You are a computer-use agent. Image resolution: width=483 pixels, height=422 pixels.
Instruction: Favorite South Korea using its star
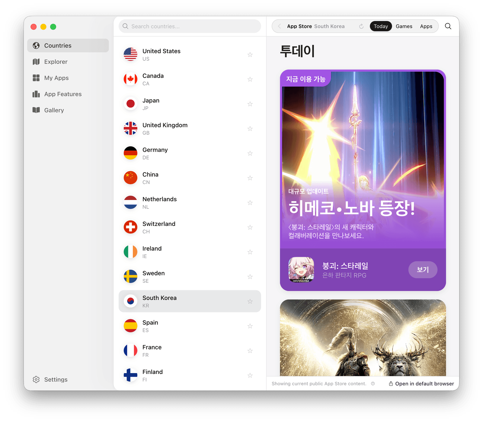pyautogui.click(x=250, y=301)
